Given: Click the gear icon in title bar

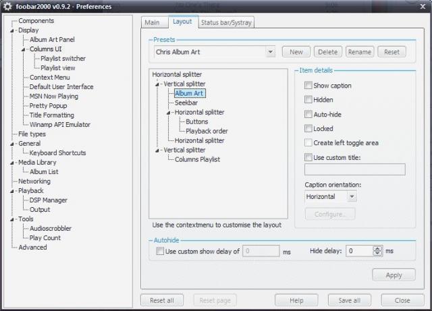Looking at the screenshot, I should (7, 6).
